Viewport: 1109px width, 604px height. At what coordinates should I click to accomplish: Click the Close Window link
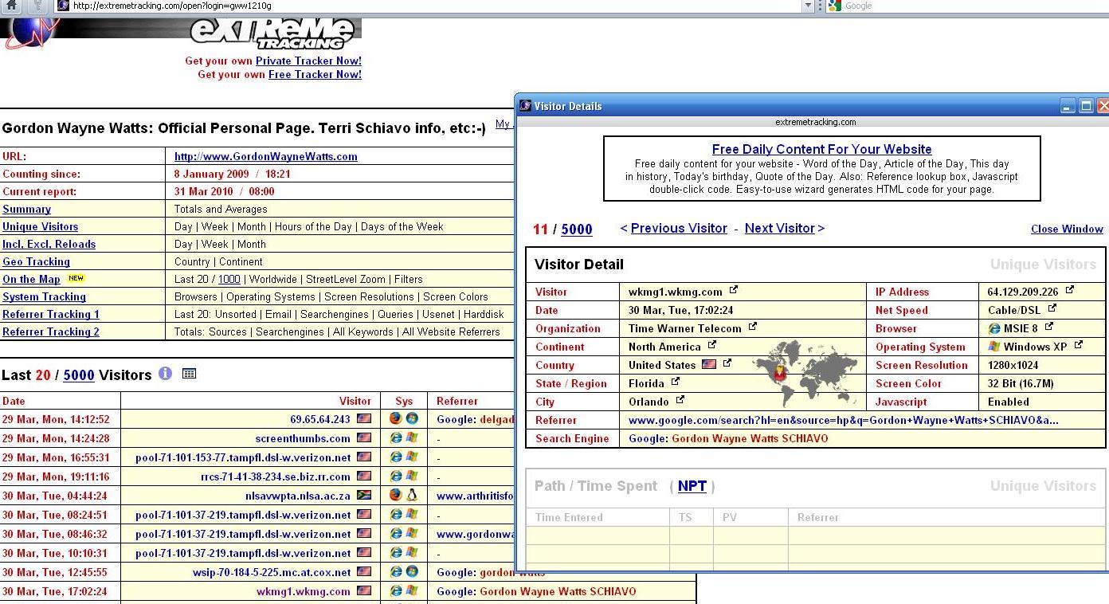point(1067,229)
